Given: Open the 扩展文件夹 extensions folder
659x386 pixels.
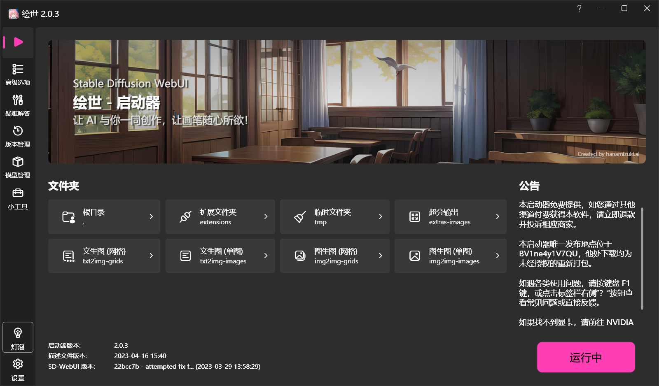Looking at the screenshot, I should [220, 216].
